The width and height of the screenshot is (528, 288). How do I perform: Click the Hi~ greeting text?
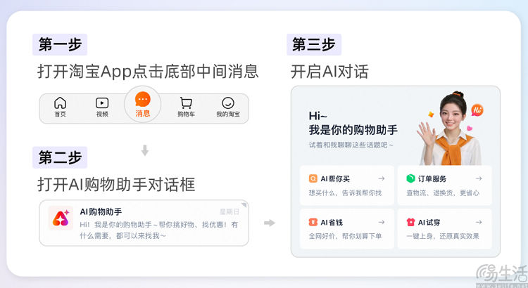(x=318, y=116)
